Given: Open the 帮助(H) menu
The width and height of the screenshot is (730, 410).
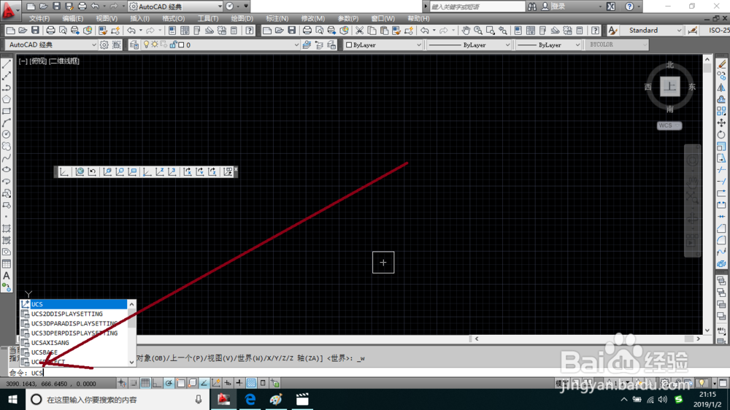Looking at the screenshot, I should pos(418,19).
